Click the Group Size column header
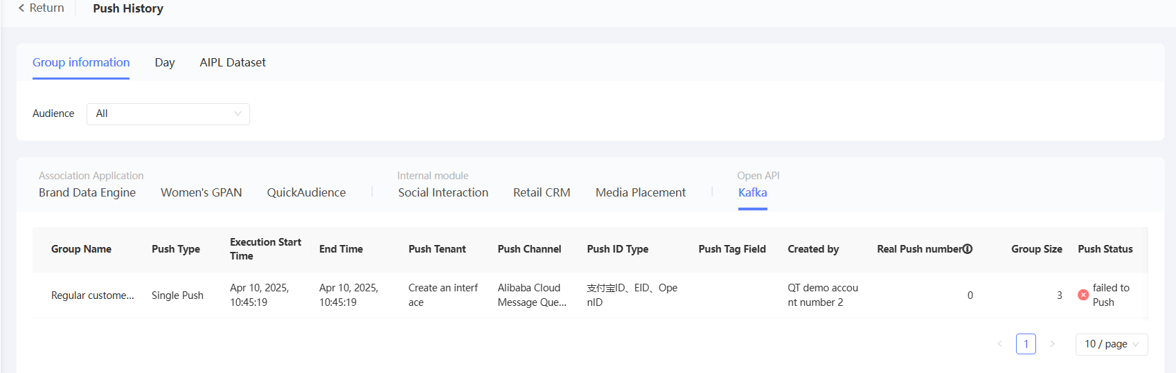The height and width of the screenshot is (373, 1176). coord(1036,249)
